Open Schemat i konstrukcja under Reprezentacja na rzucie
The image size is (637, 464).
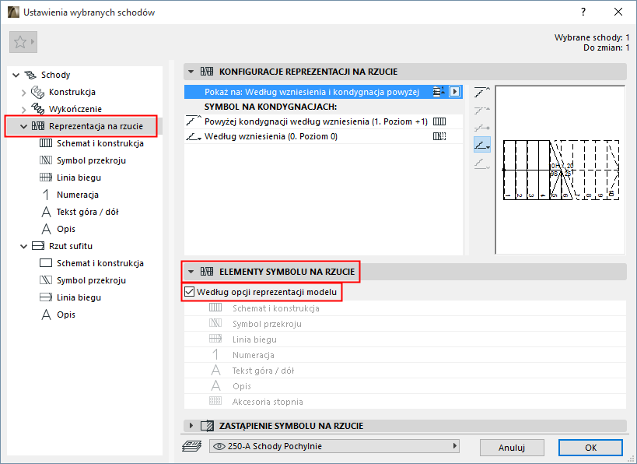point(100,143)
